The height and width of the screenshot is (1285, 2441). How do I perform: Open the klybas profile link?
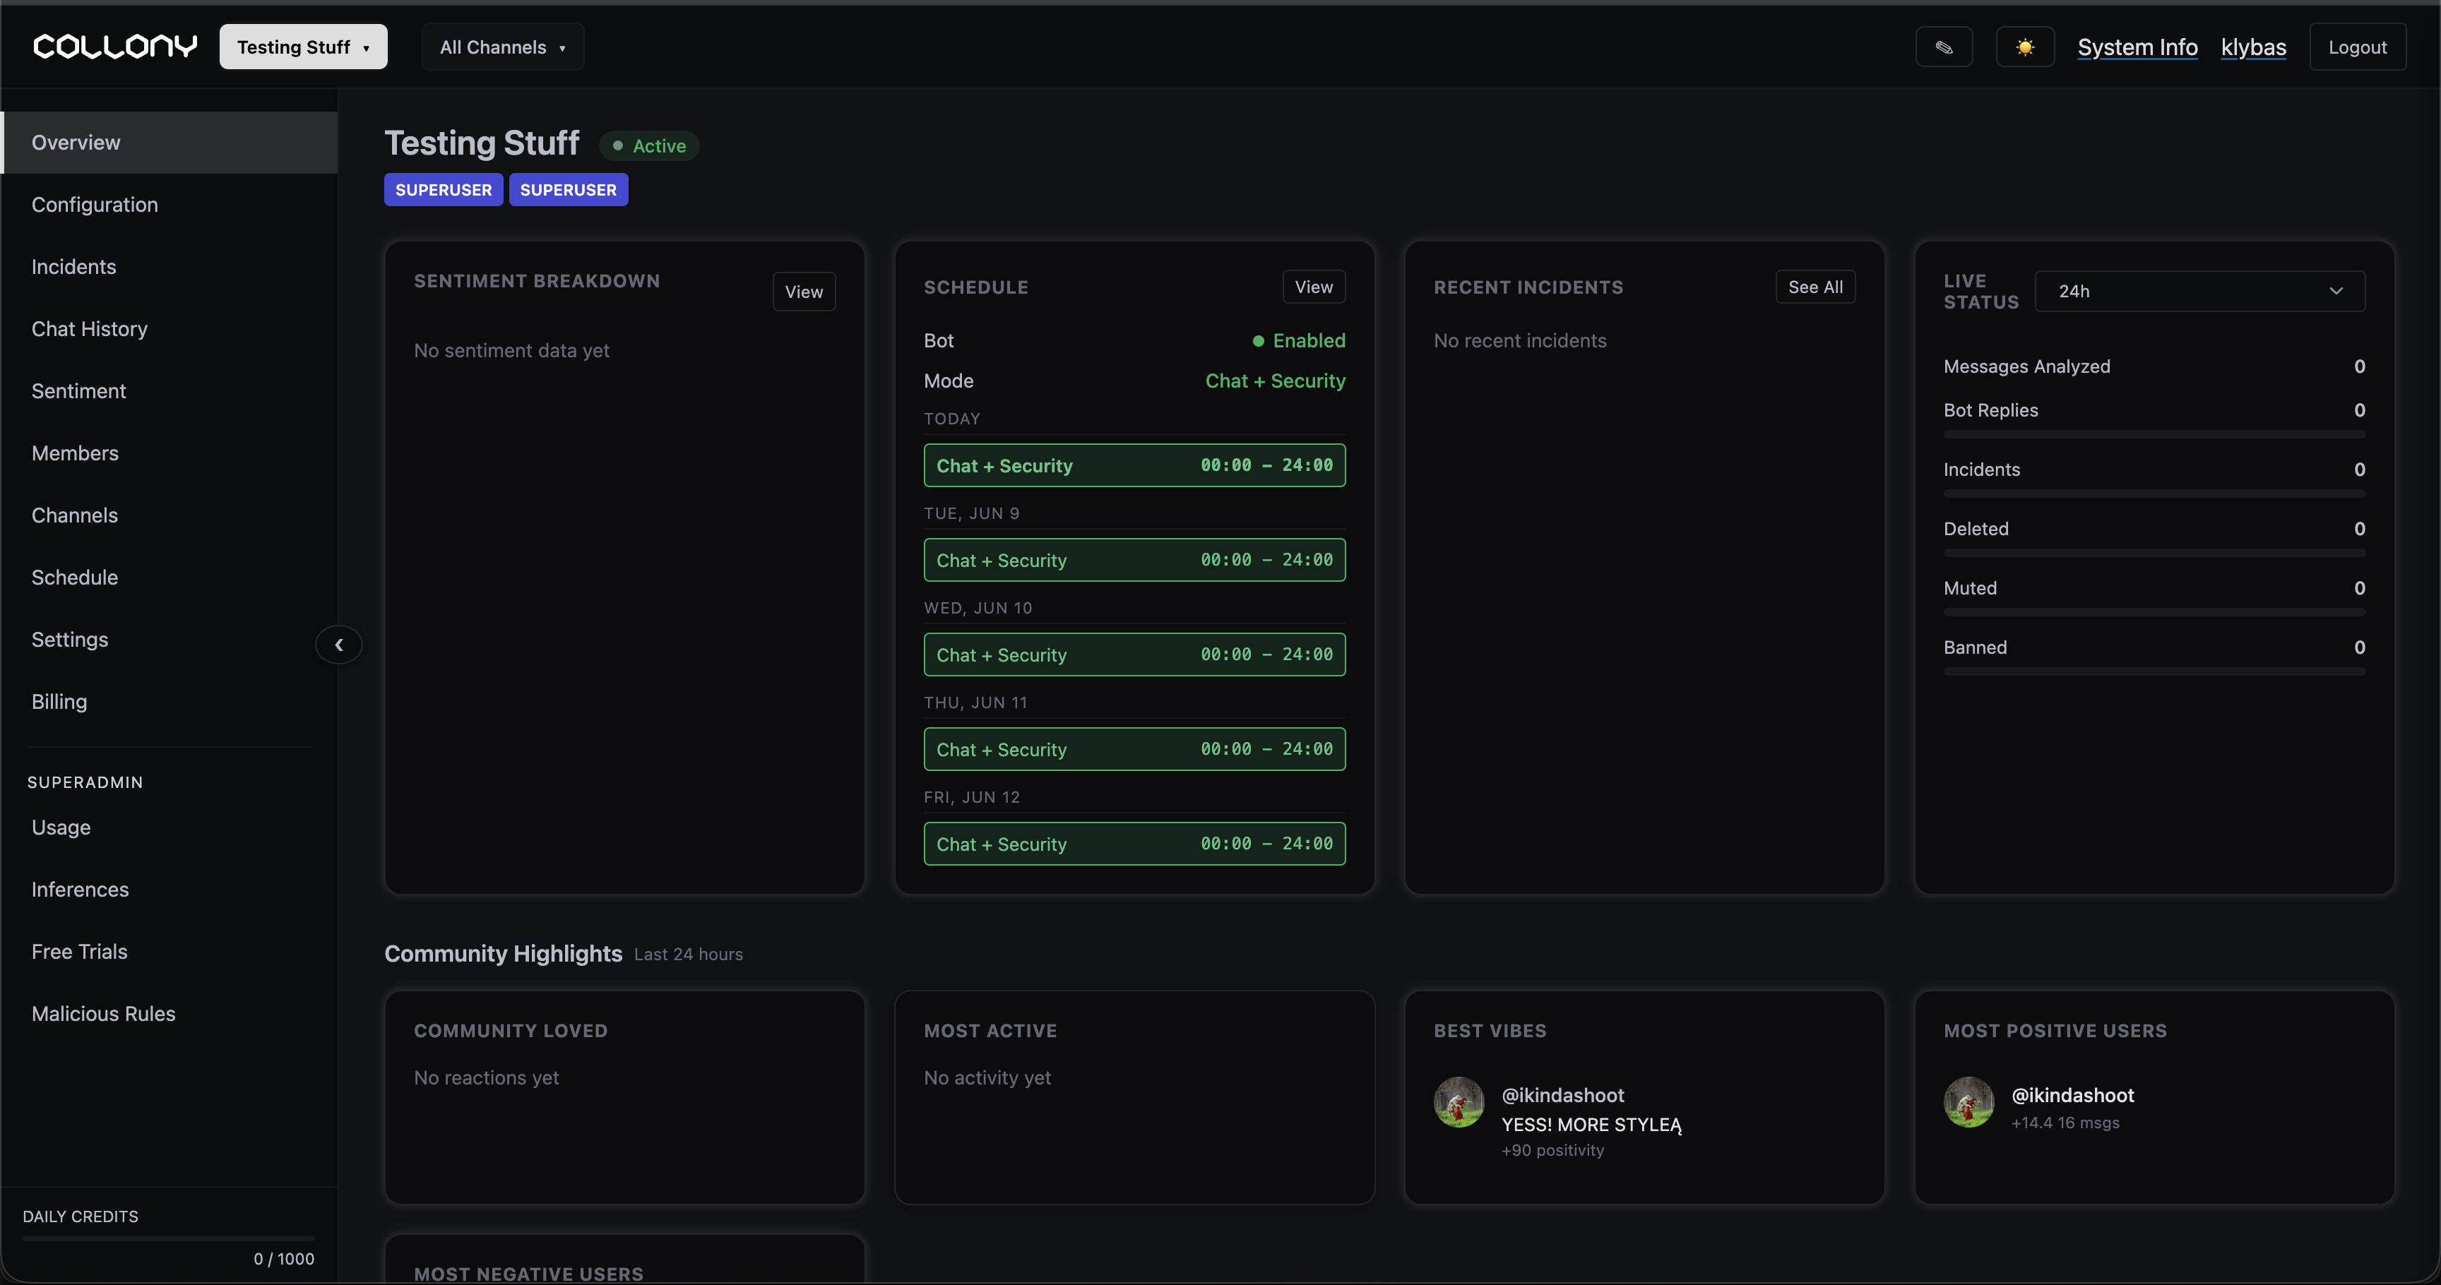pos(2252,47)
